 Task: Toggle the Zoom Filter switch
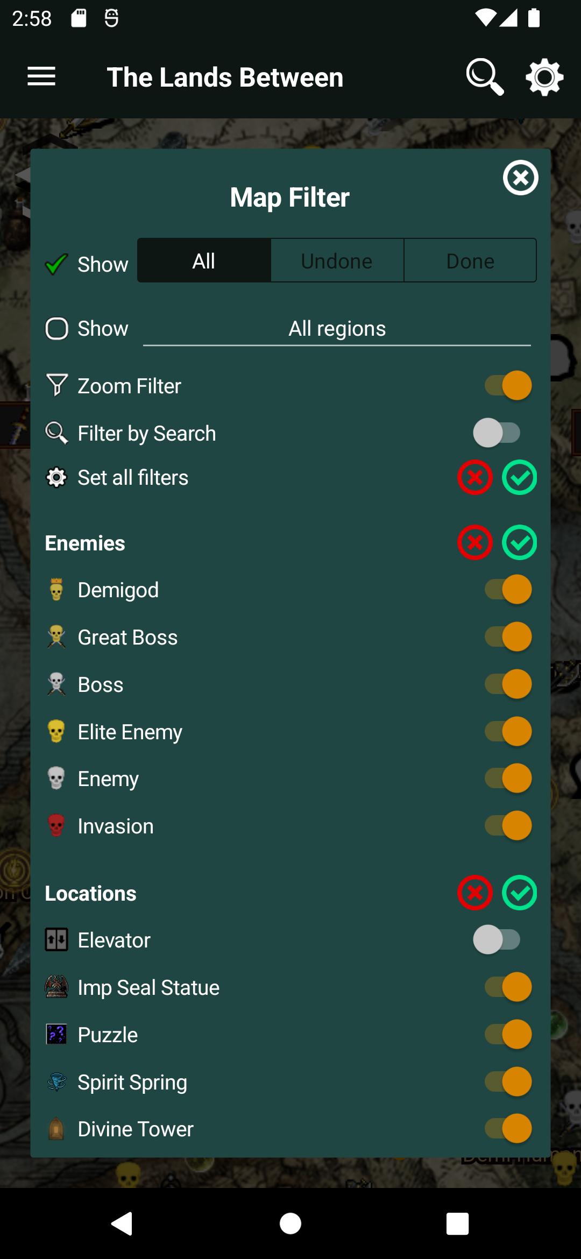coord(508,385)
